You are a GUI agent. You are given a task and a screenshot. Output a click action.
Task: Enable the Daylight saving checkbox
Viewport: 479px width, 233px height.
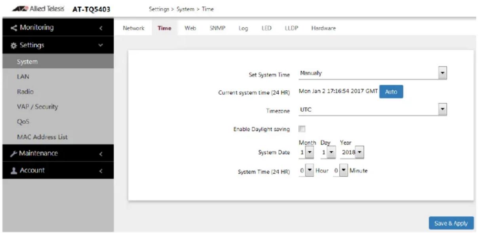click(302, 129)
